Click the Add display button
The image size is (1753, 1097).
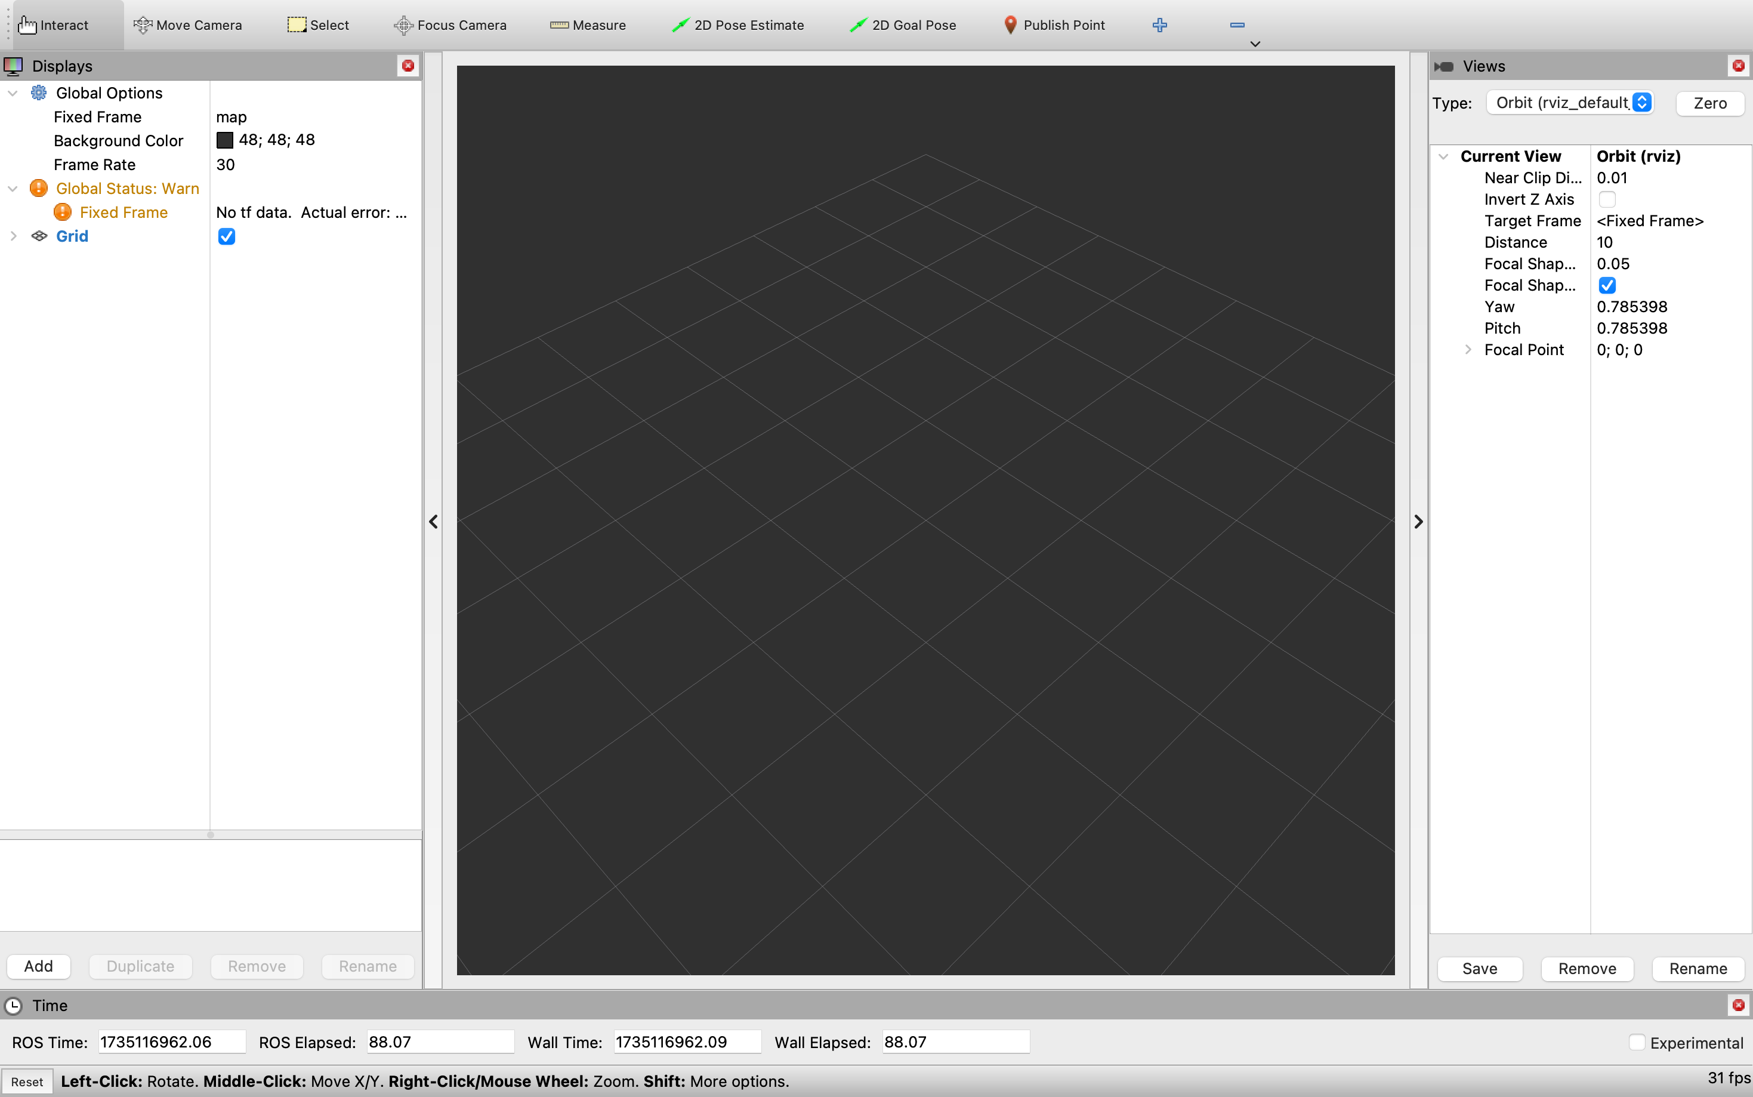[38, 966]
